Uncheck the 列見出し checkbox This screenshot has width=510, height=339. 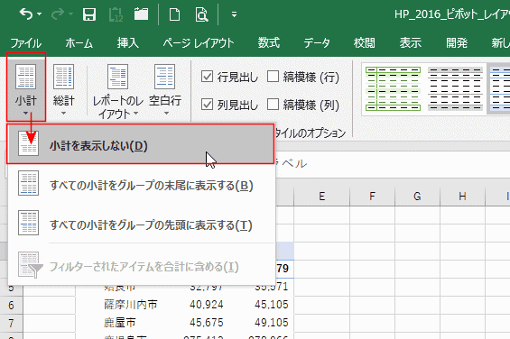tap(208, 105)
